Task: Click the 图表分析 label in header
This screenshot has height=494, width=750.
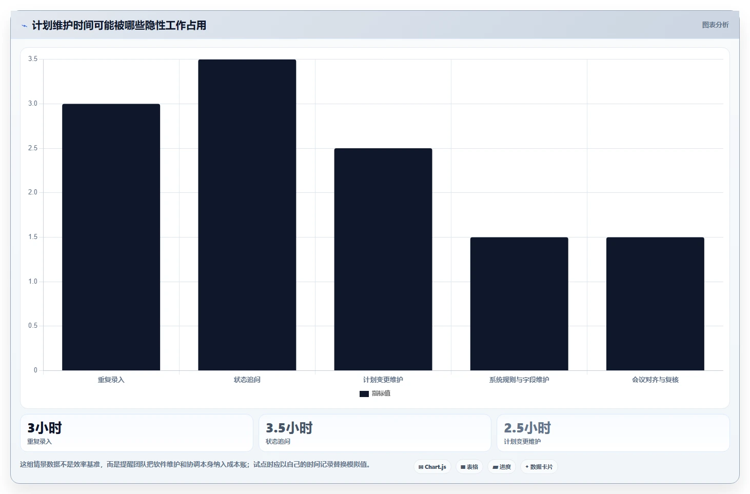Action: point(715,25)
